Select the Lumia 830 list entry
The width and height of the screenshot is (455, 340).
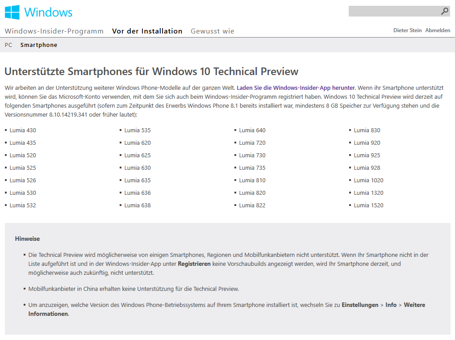[x=367, y=130]
